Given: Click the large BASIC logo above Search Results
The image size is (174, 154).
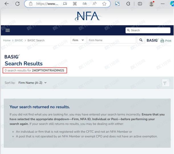Looking at the screenshot, I should pyautogui.click(x=12, y=57).
